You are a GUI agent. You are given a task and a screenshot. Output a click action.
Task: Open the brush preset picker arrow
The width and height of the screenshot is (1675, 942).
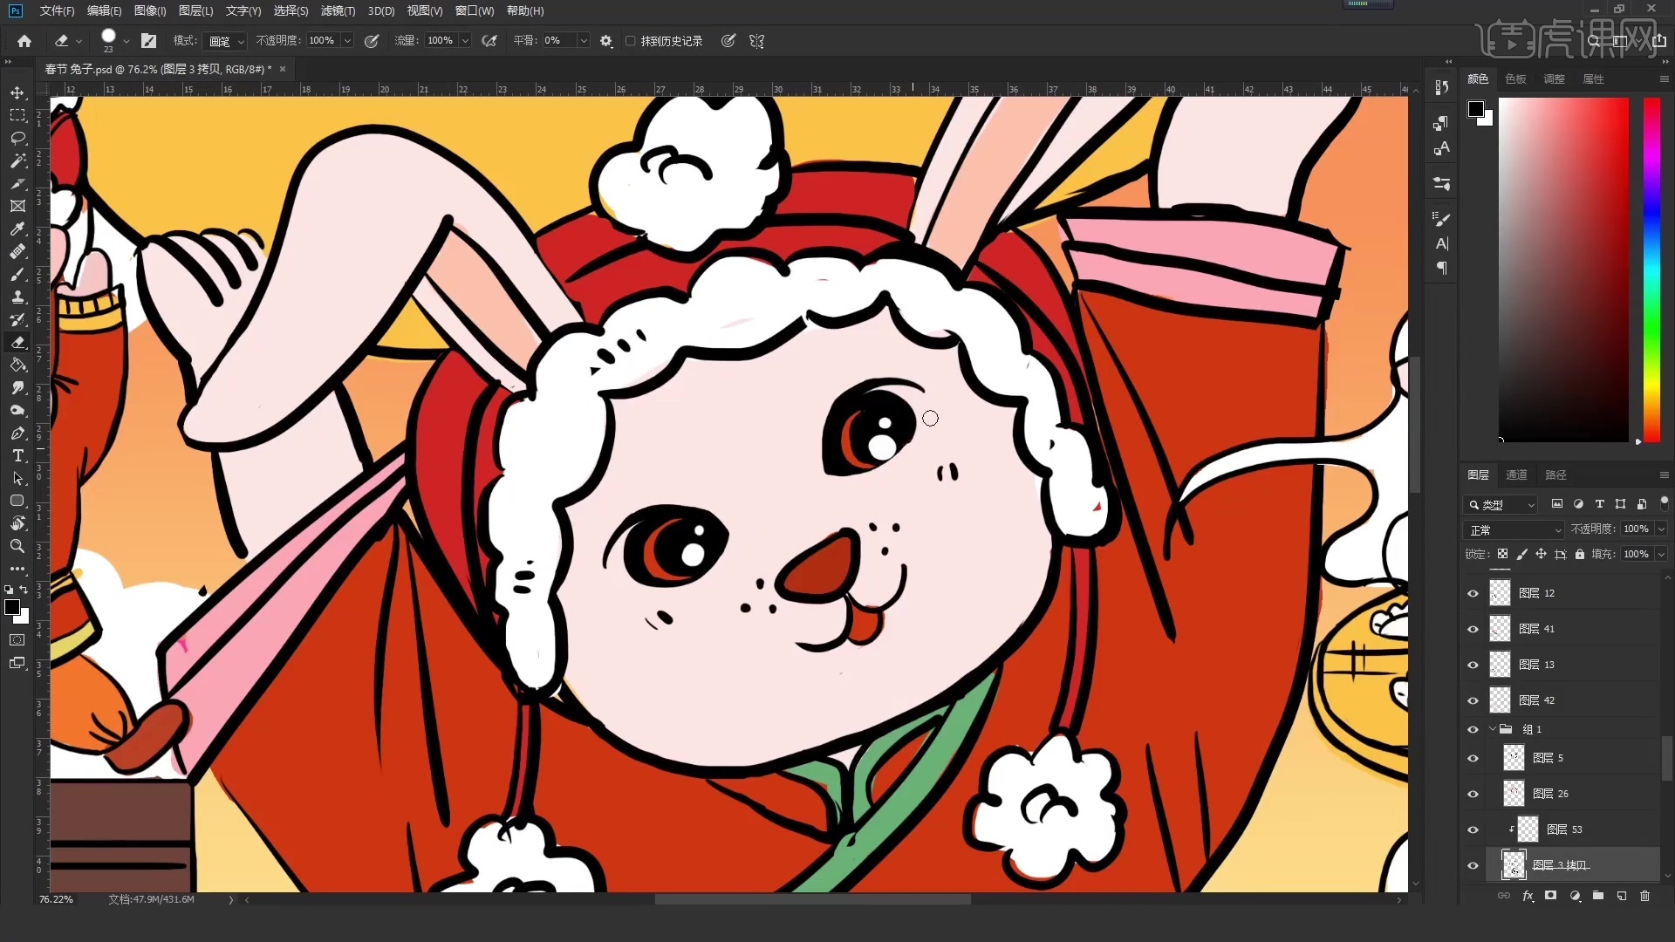point(126,41)
